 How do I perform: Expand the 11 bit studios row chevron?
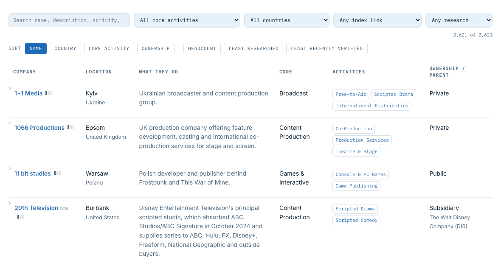click(x=10, y=169)
